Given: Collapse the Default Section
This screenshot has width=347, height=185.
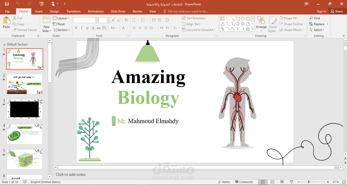Looking at the screenshot, I should [x=5, y=44].
